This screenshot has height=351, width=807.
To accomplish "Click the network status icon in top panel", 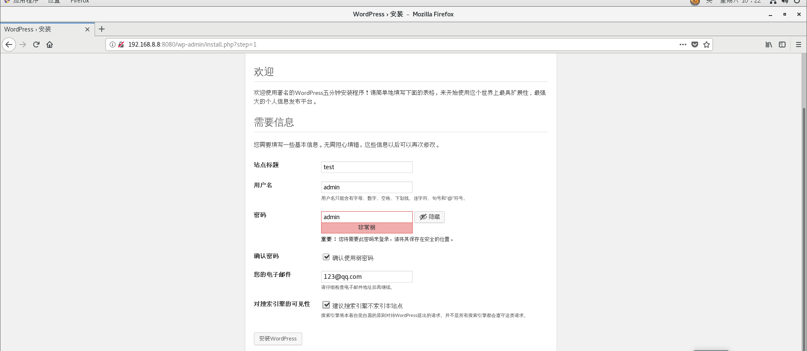I will tap(773, 2).
